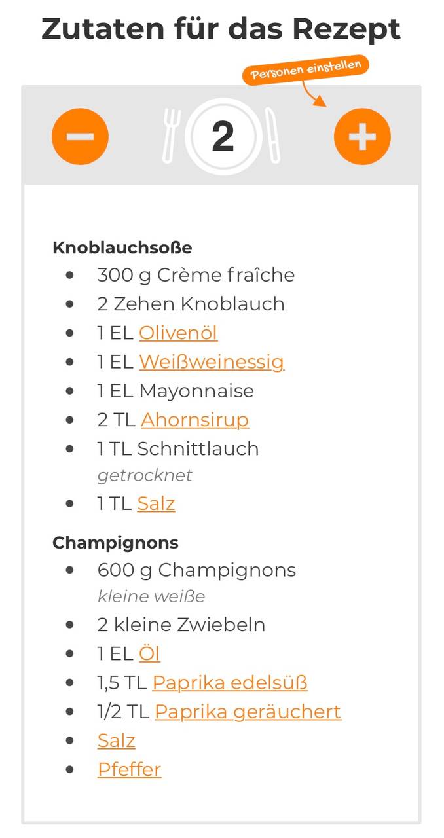
Task: Click the Pfeffer link
Action: coord(130,769)
